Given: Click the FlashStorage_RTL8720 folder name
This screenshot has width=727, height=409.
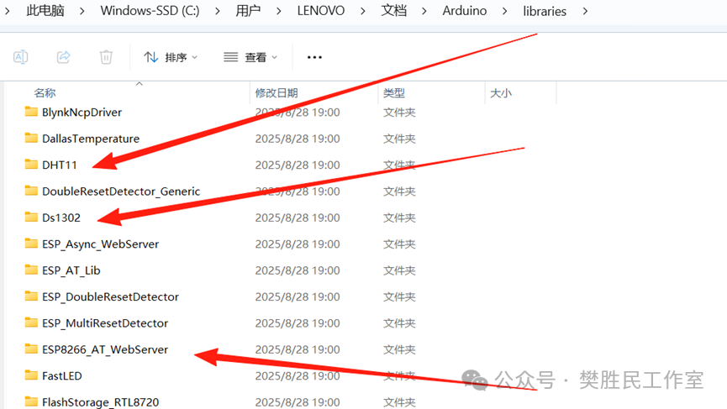Looking at the screenshot, I should coord(100,402).
